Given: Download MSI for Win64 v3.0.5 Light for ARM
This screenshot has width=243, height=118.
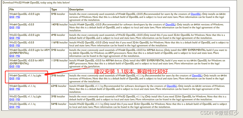Looking at the screenshot, I should pos(18,56).
